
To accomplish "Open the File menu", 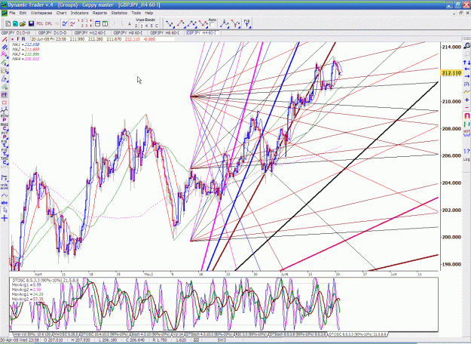I will point(12,13).
